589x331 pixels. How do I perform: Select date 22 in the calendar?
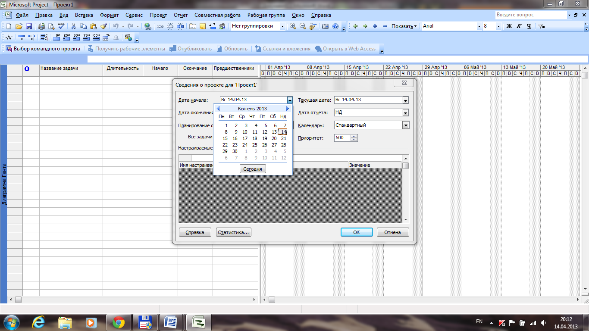coord(225,145)
